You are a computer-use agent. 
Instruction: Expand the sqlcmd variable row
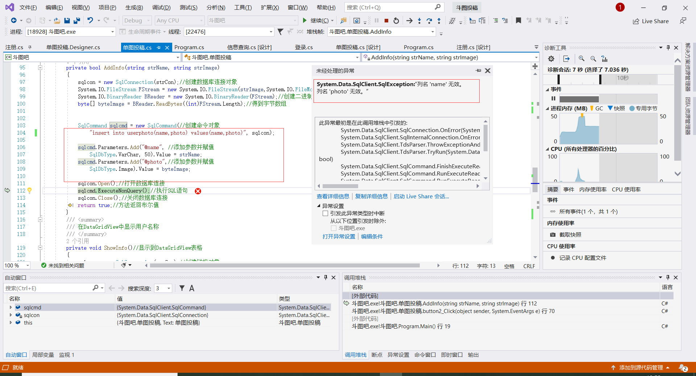[x=11, y=307]
